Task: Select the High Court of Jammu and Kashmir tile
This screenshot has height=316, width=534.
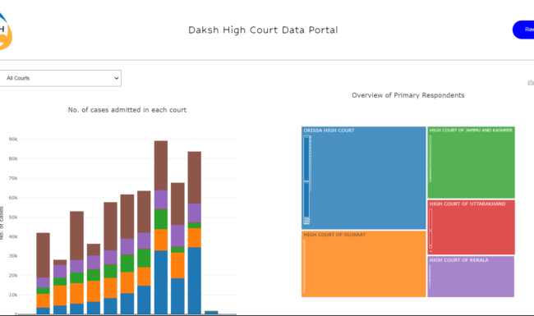Action: click(x=471, y=163)
